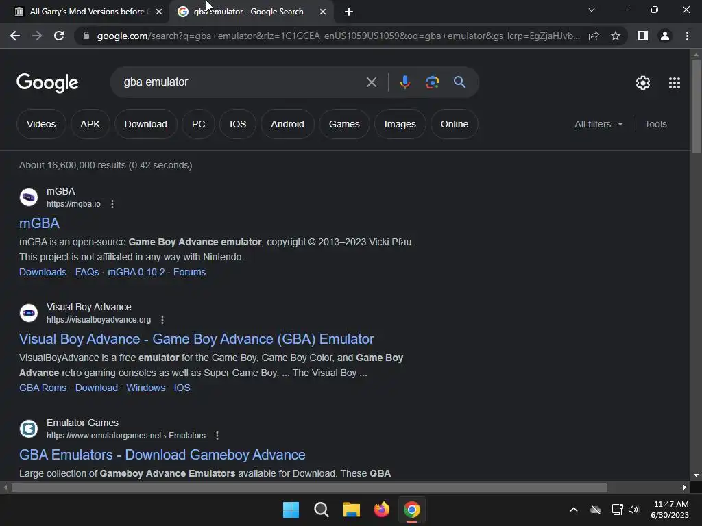Open the Chrome profile icon

(x=665, y=36)
